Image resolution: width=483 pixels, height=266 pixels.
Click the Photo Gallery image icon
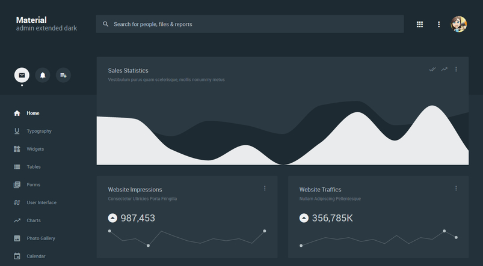tap(17, 238)
